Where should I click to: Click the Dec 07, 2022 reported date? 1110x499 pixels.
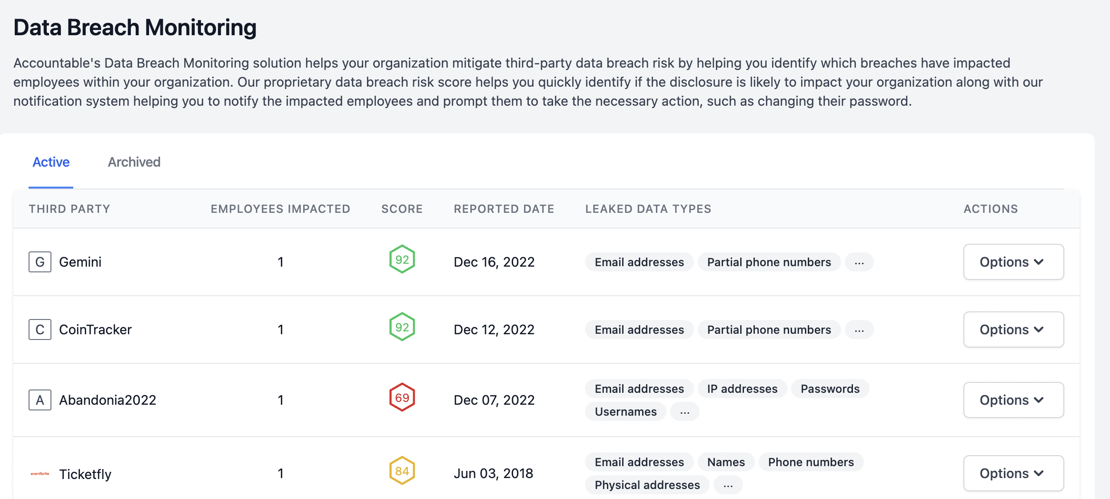[x=494, y=400]
